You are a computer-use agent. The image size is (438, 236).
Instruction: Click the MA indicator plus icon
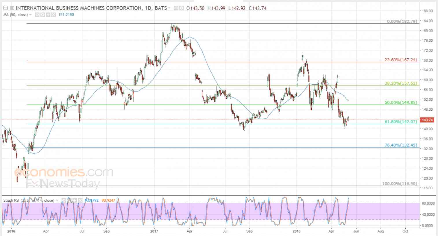(48, 15)
